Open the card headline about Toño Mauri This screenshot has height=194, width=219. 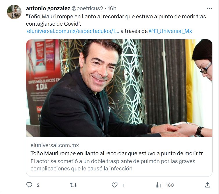click(119, 154)
